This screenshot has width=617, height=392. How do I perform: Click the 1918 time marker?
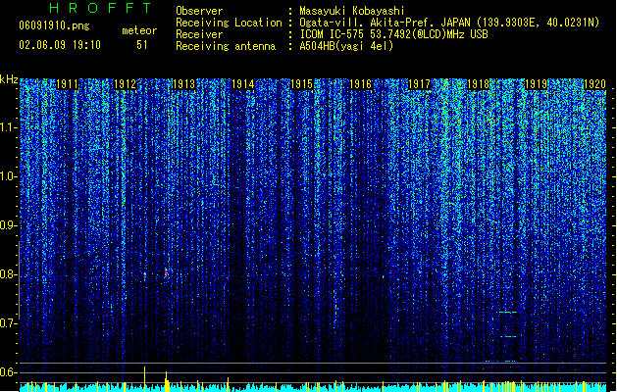coord(478,84)
